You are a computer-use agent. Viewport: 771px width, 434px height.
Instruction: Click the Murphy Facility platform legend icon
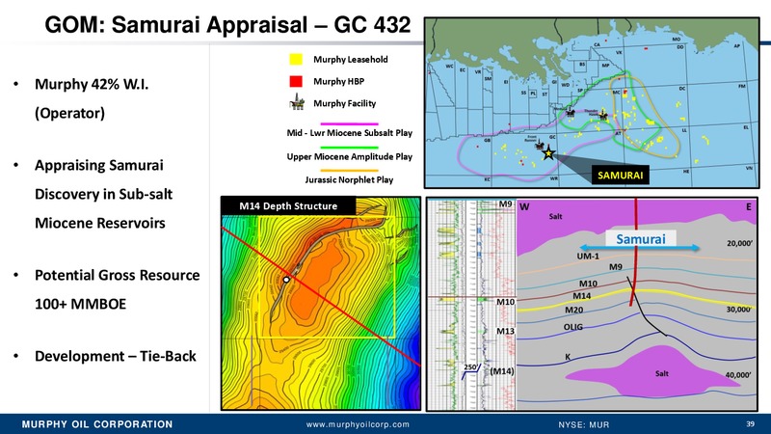point(297,102)
